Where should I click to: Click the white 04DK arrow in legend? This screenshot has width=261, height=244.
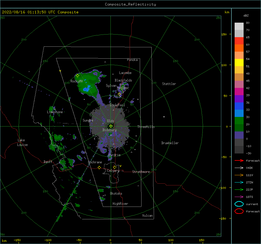coord(239,168)
